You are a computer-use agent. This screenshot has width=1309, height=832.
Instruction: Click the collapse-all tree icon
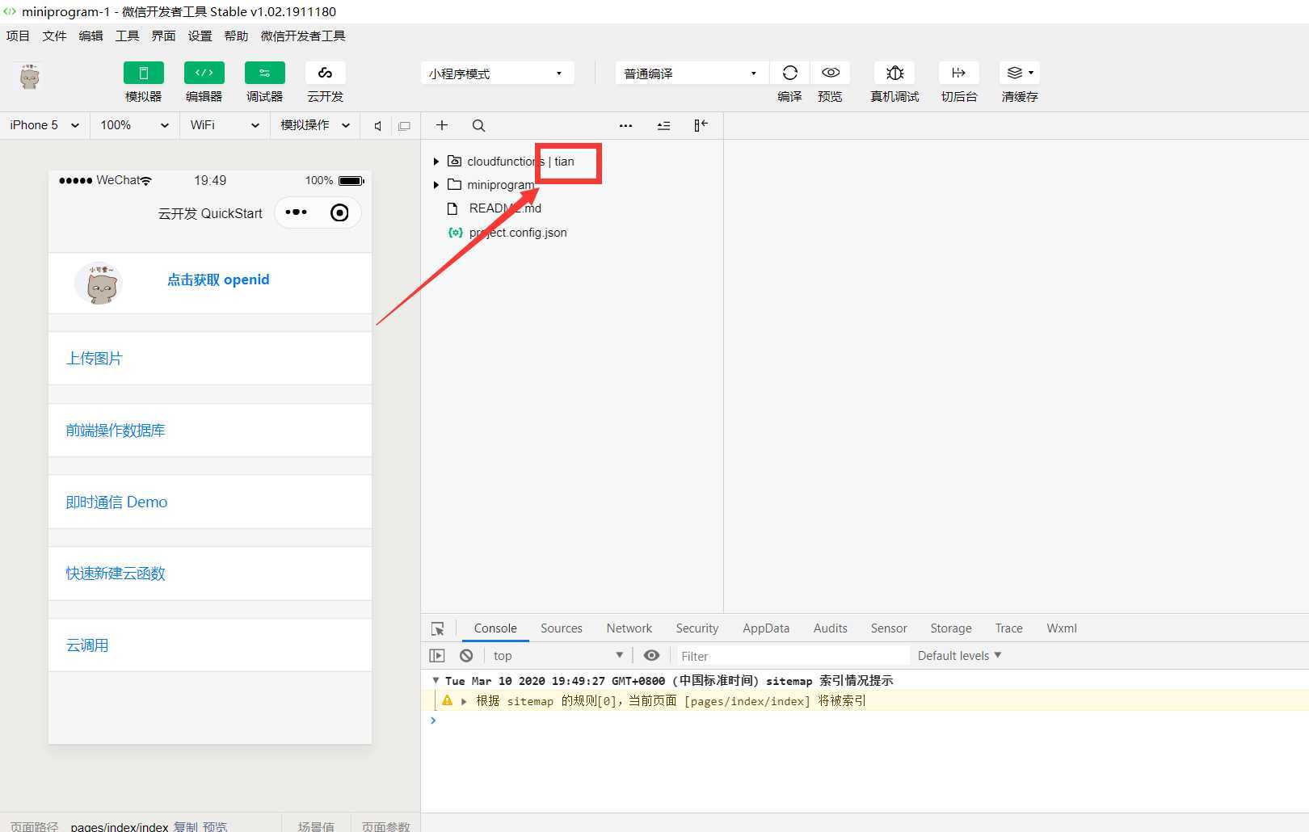663,125
